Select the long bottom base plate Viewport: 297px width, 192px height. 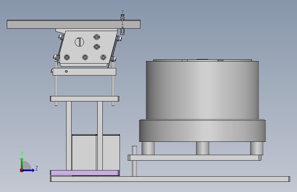[x=170, y=179]
